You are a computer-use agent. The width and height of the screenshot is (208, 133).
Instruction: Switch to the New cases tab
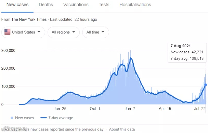[17, 5]
